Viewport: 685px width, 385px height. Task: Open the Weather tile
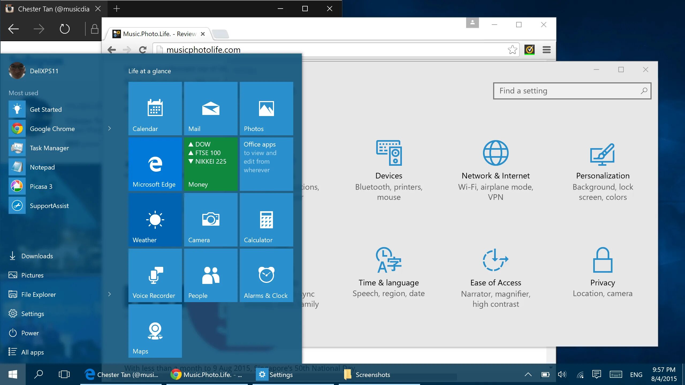[155, 220]
